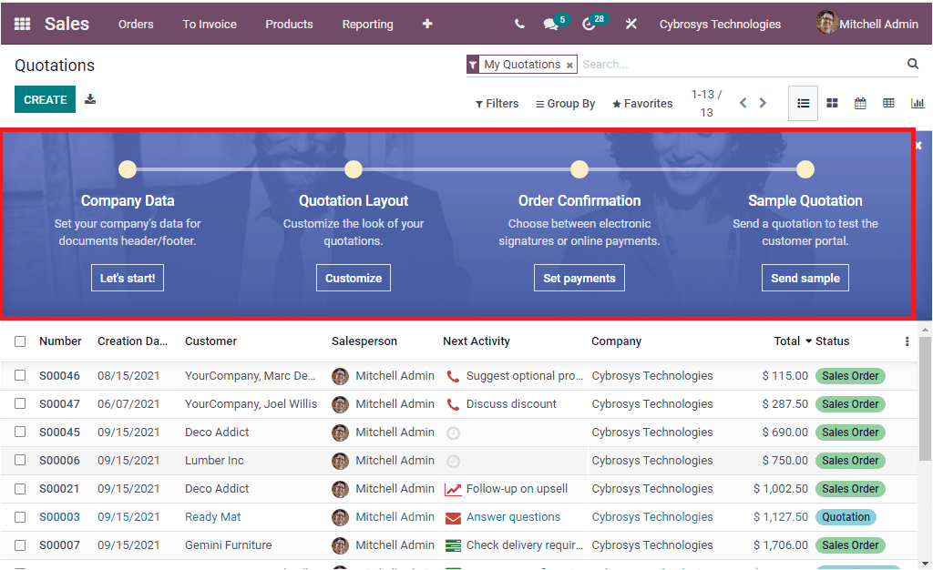
Task: Open the Filters dropdown
Action: (x=497, y=103)
